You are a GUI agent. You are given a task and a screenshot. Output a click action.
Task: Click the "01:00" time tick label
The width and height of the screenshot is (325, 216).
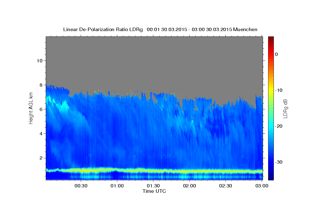[x=117, y=186]
